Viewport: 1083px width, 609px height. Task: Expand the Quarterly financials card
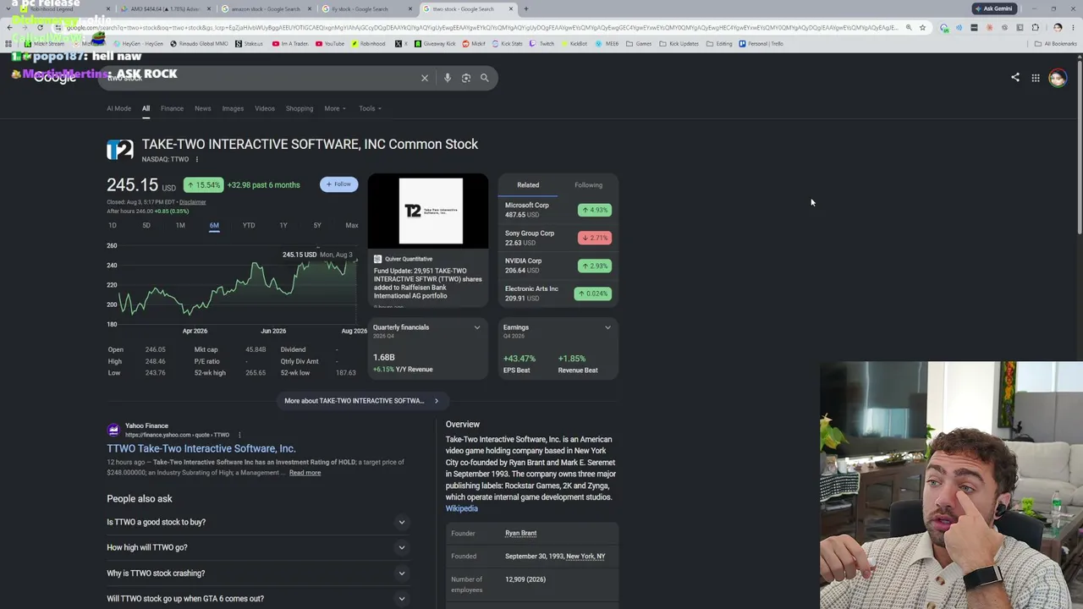pyautogui.click(x=477, y=327)
